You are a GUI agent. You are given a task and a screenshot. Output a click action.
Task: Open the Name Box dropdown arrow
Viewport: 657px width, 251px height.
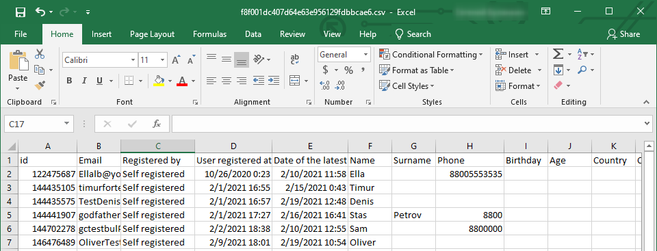point(66,124)
